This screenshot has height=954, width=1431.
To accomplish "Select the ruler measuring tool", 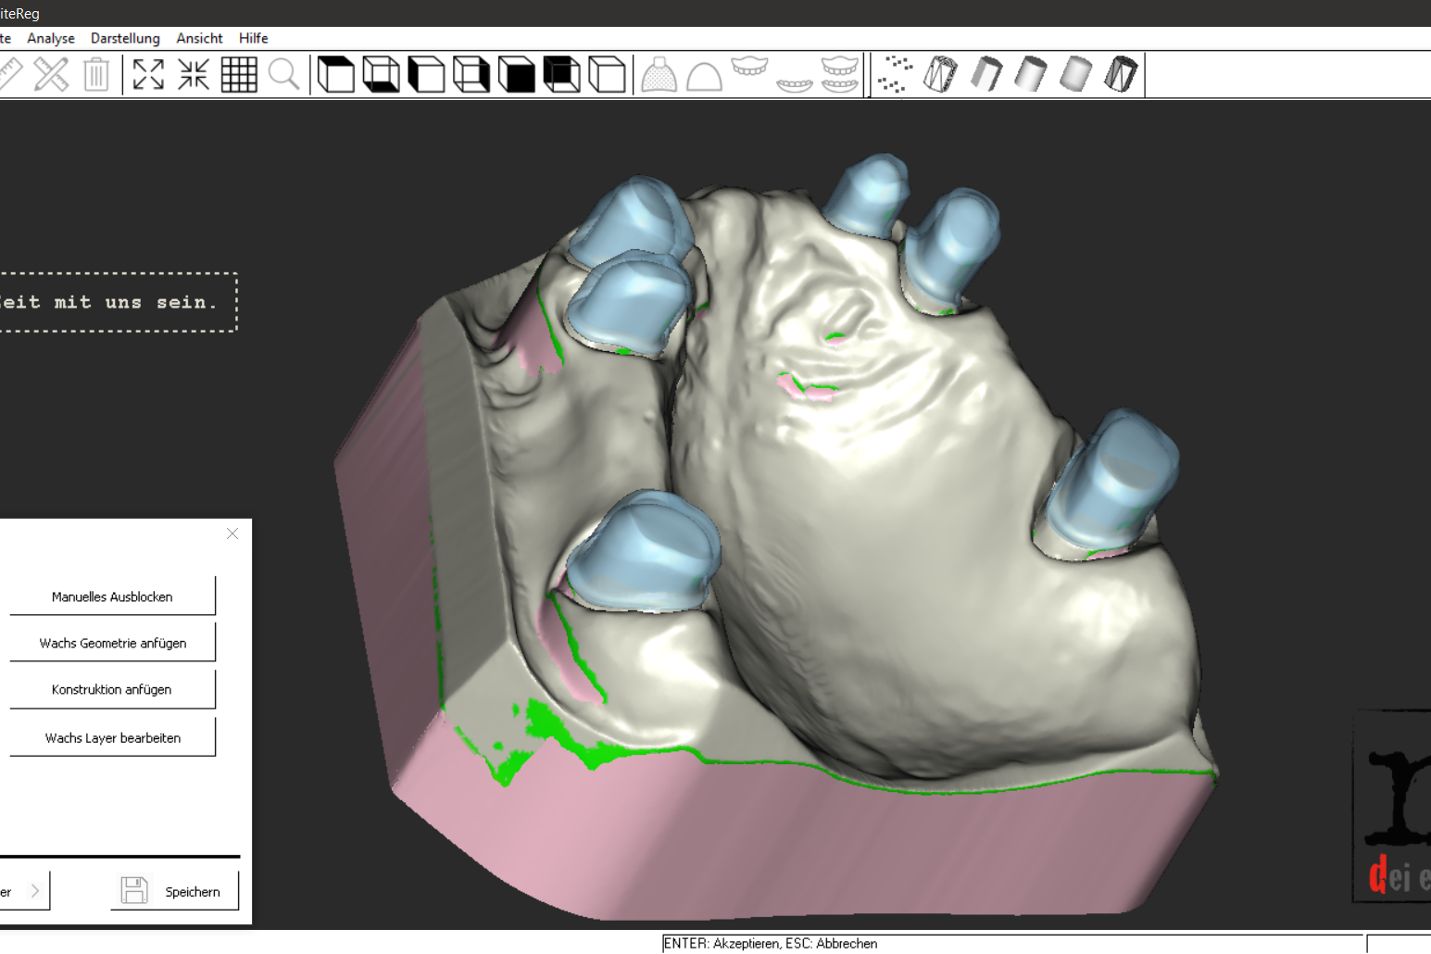I will pyautogui.click(x=9, y=74).
